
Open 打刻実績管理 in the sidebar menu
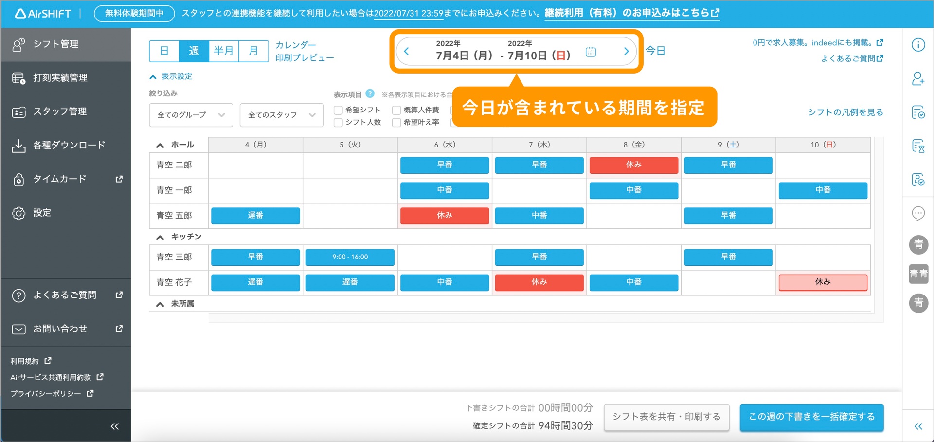(x=60, y=78)
